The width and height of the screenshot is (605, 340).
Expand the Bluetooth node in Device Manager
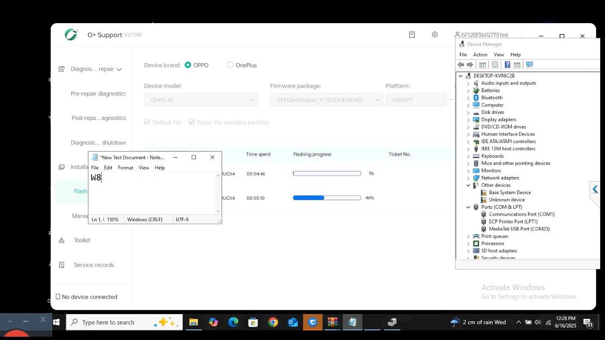coord(468,98)
